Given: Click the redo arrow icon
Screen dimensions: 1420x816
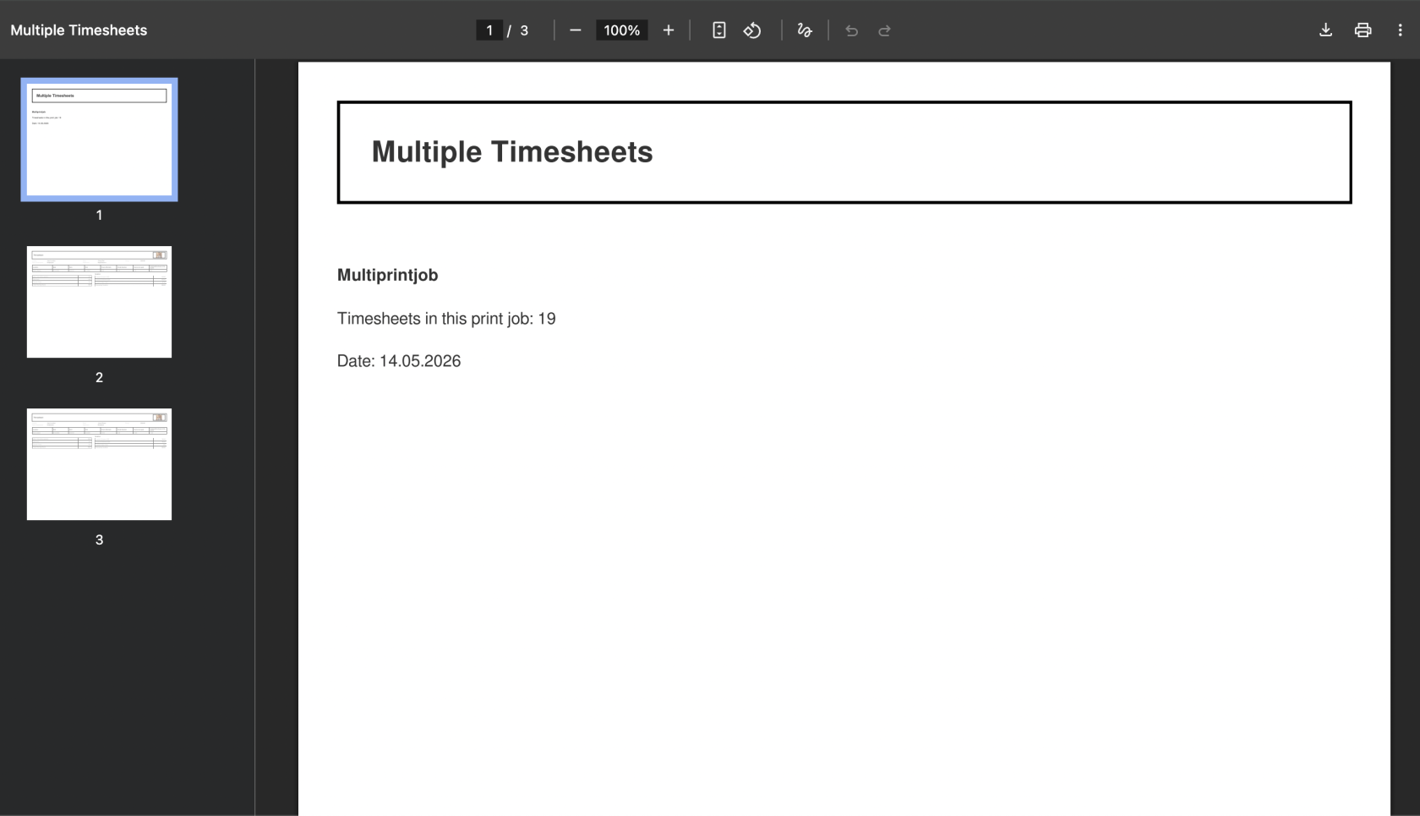Looking at the screenshot, I should 885,30.
